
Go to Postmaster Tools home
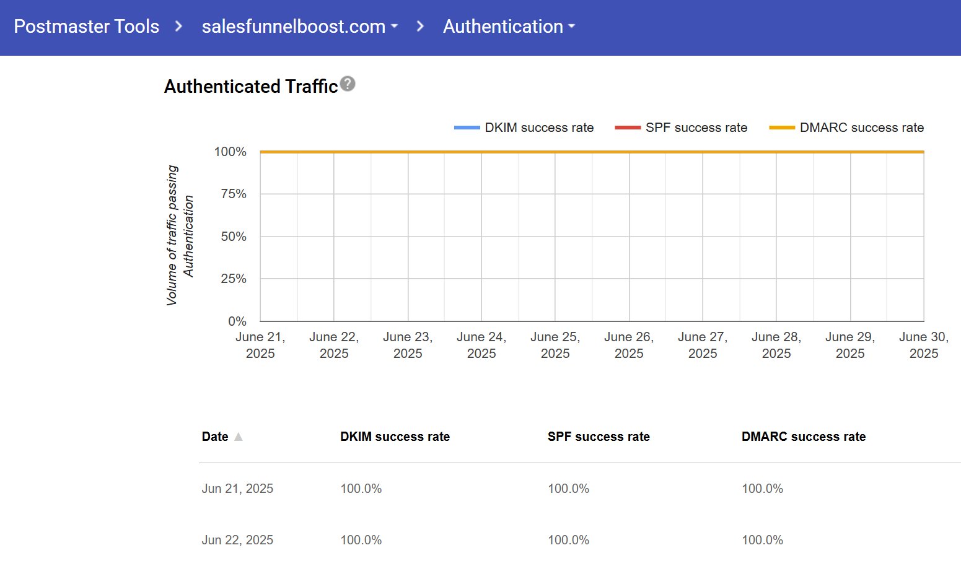pos(86,27)
